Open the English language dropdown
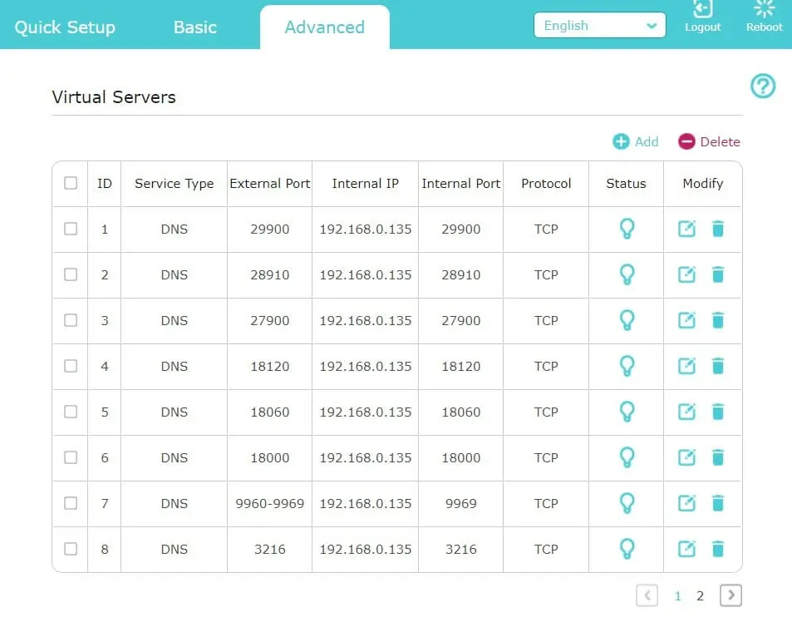Screen dimensions: 792x622 click(598, 25)
